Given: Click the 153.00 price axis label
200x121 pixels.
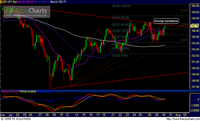Looking at the screenshot, I should pyautogui.click(x=195, y=49).
